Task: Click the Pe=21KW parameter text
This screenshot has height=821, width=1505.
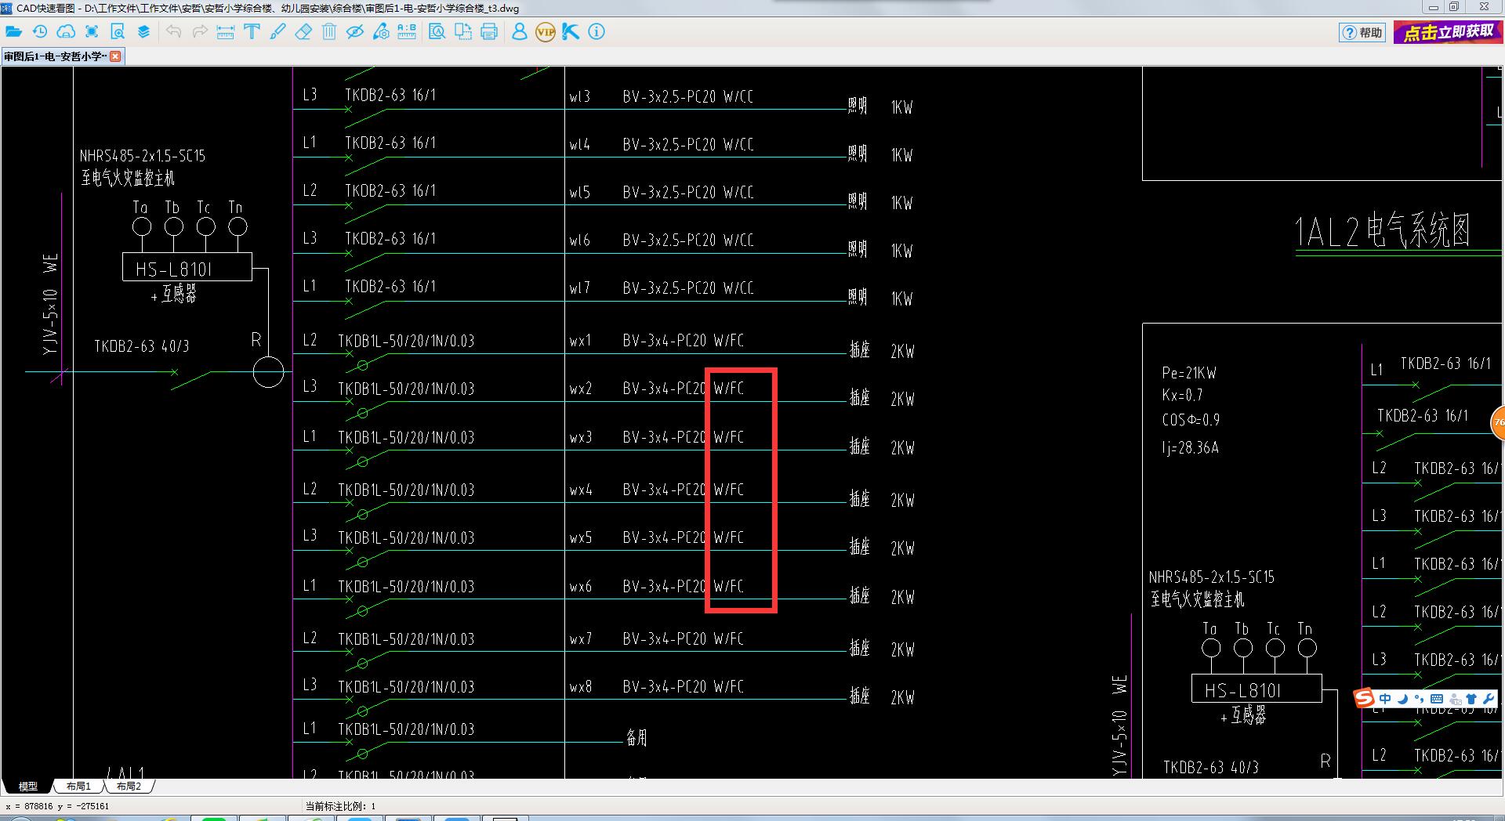Action: [1189, 373]
